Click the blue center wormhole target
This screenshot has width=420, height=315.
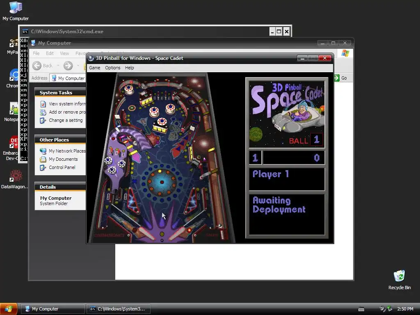tap(162, 182)
